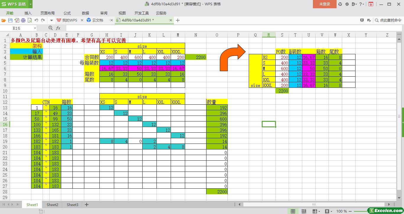Select row 16 header
The height and width of the screenshot is (214, 404).
pos(5,124)
